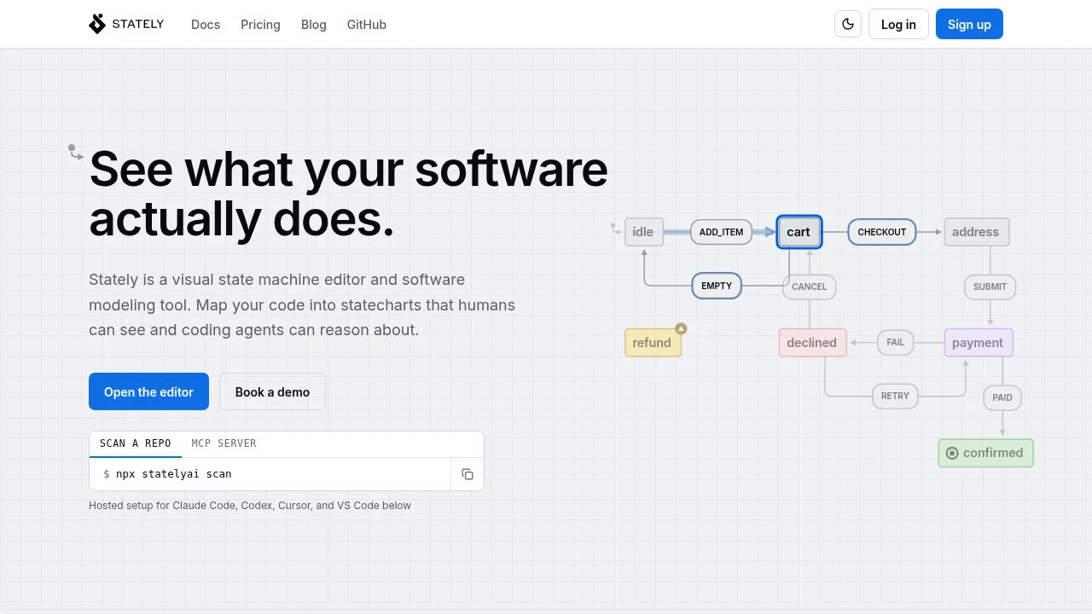Click the warning badge on refund state
The image size is (1092, 614).
681,328
